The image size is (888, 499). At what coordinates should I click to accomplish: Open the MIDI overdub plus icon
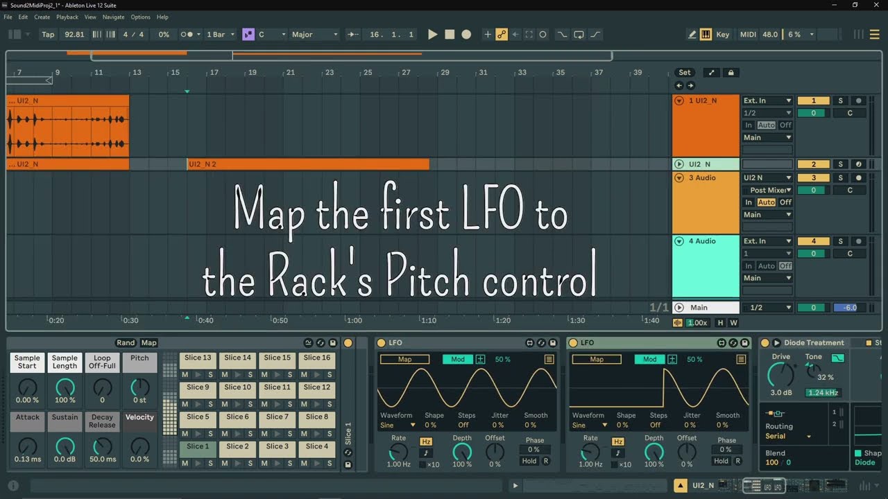point(488,35)
